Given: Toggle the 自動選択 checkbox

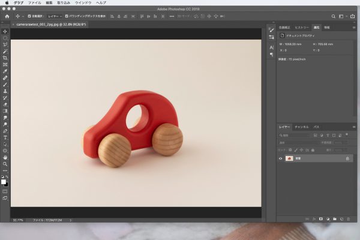Looking at the screenshot, I should [x=30, y=16].
